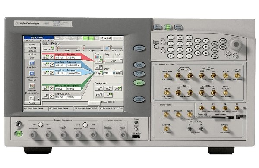Push the Audio On/Off key

[178, 27]
